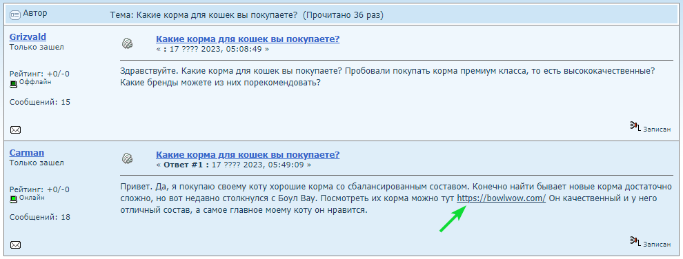This screenshot has width=683, height=259.
Task: Open the bowlwow.com link in Carman's reply
Action: (501, 198)
